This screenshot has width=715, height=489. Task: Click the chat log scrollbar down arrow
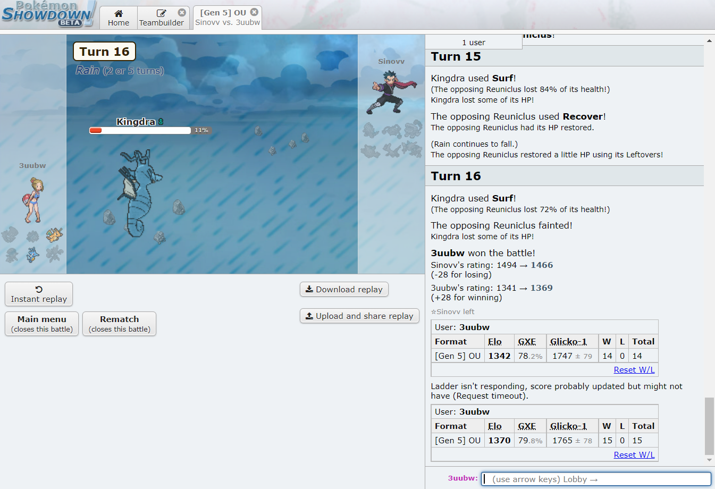[709, 460]
